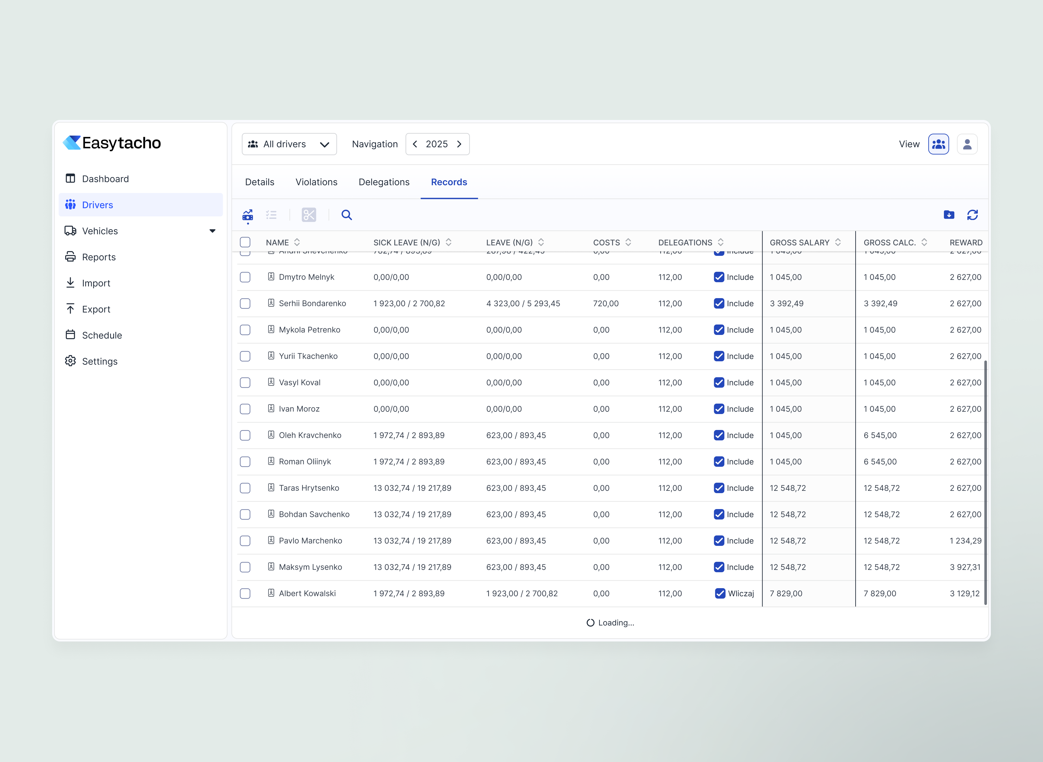The width and height of the screenshot is (1043, 762).
Task: Uncheck Include for Ivan Moroz
Action: coord(719,409)
